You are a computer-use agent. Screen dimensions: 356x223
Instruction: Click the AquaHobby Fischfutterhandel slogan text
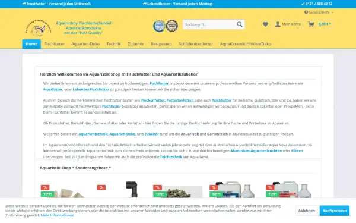[83, 28]
